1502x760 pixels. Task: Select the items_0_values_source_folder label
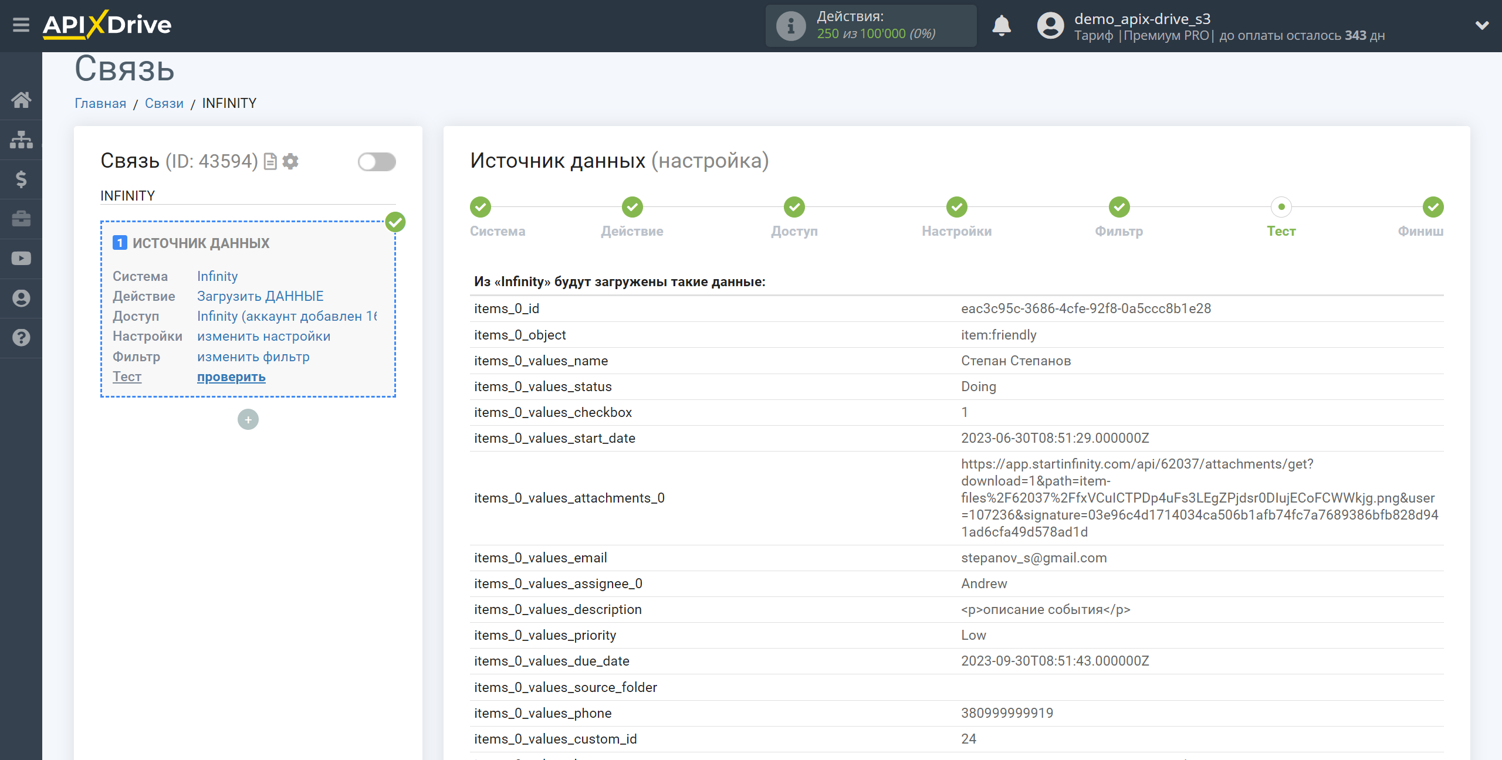(566, 687)
